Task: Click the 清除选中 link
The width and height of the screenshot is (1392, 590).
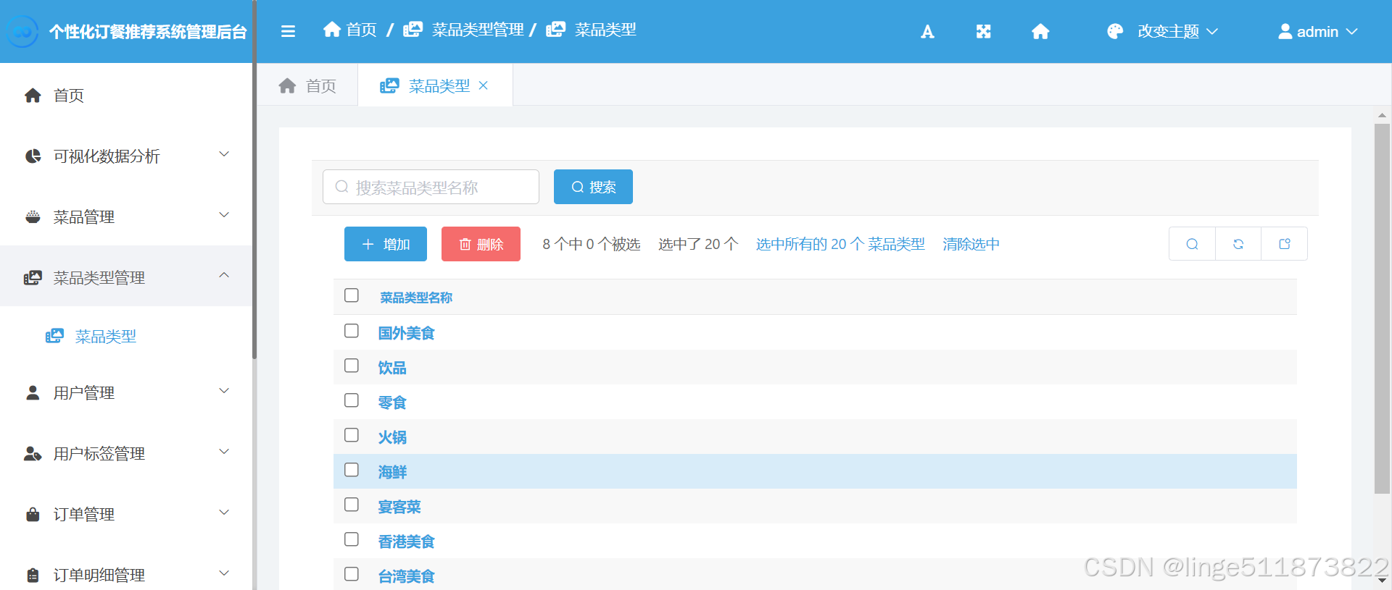Action: 971,244
